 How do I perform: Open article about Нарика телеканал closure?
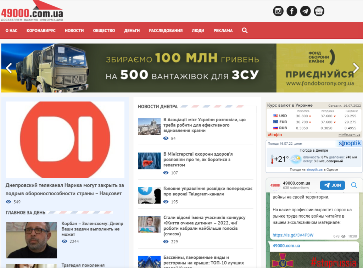pos(65,189)
